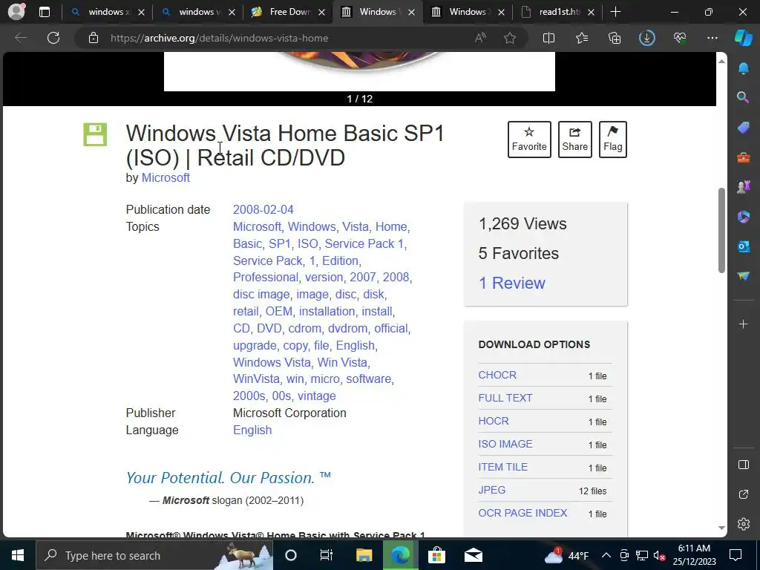Open the Downloads icon in toolbar
The image size is (760, 570).
click(x=647, y=38)
